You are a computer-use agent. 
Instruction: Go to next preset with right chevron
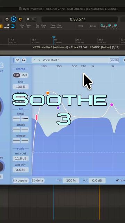coord(39,60)
